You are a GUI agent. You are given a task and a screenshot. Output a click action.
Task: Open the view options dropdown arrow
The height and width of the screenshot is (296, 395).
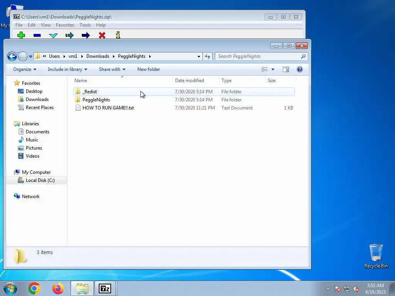click(x=273, y=69)
